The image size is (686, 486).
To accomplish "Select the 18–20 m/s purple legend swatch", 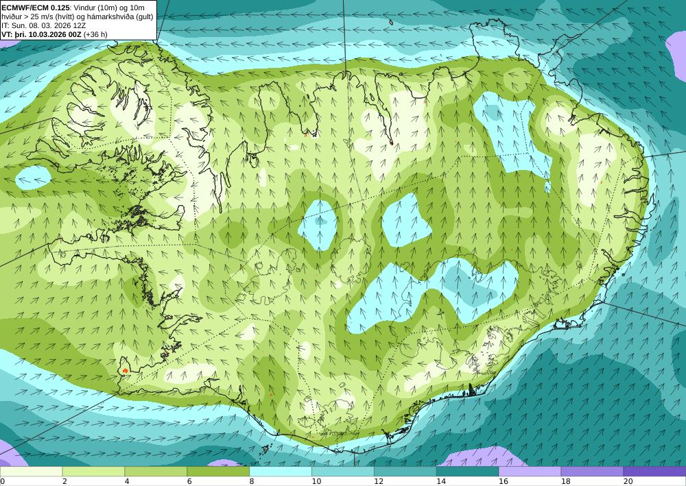I will [593, 472].
